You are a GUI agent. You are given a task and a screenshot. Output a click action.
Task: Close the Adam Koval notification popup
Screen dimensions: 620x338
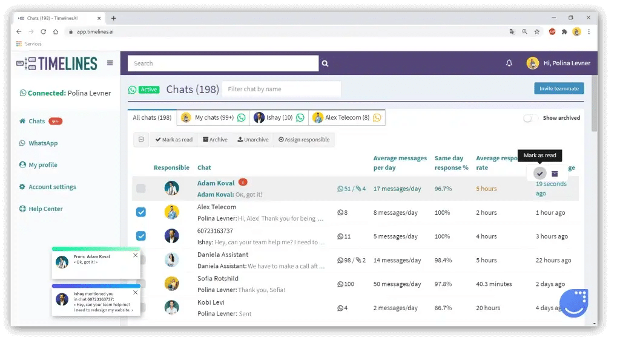[135, 255]
